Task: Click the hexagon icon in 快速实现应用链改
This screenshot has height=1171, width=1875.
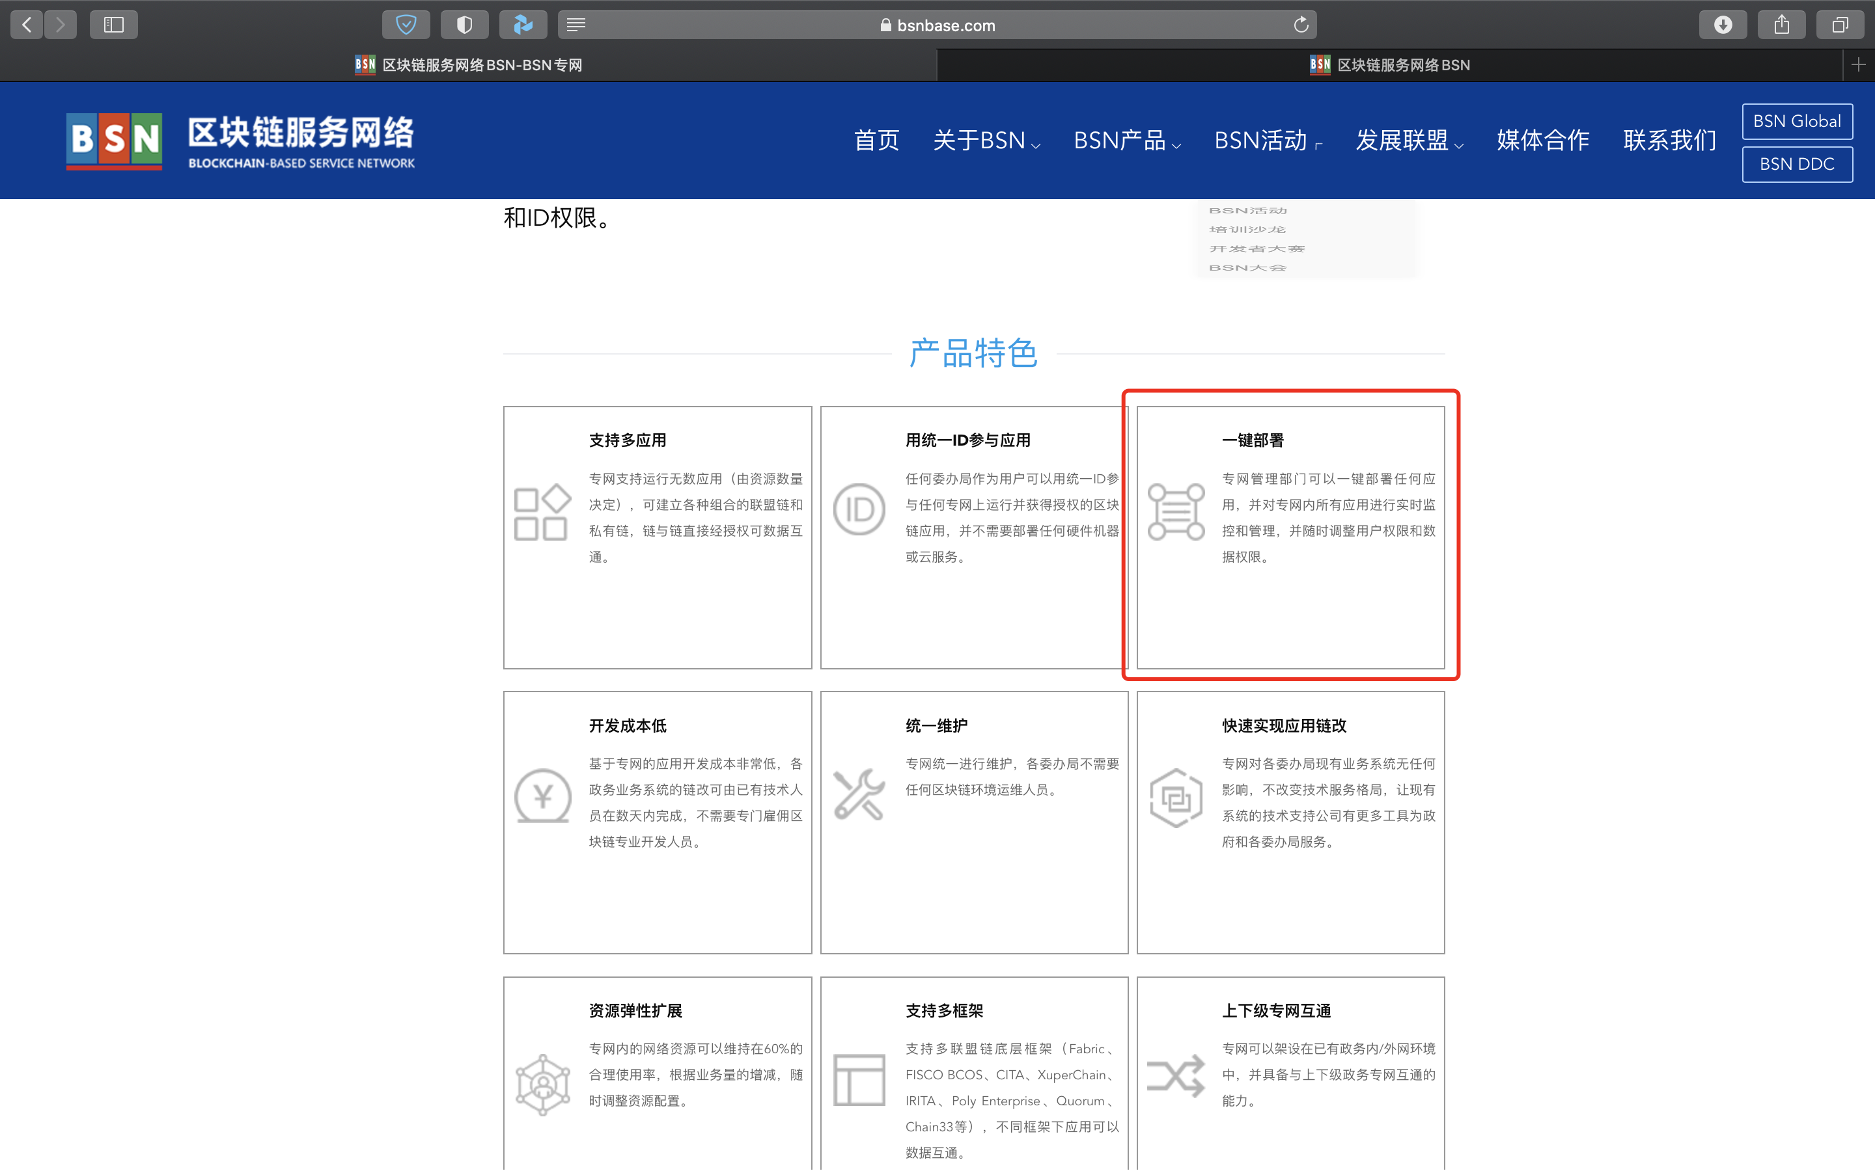Action: pyautogui.click(x=1176, y=798)
